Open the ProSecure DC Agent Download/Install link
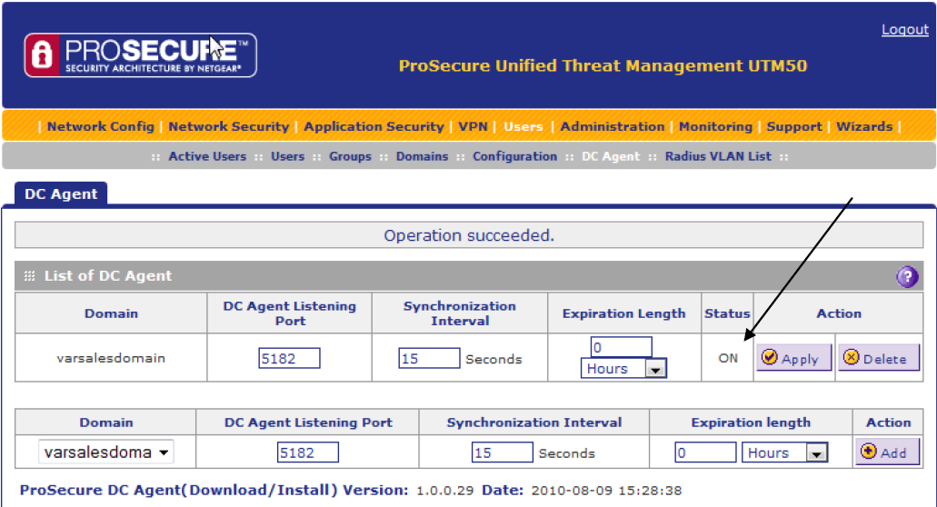This screenshot has width=937, height=507. point(179,491)
